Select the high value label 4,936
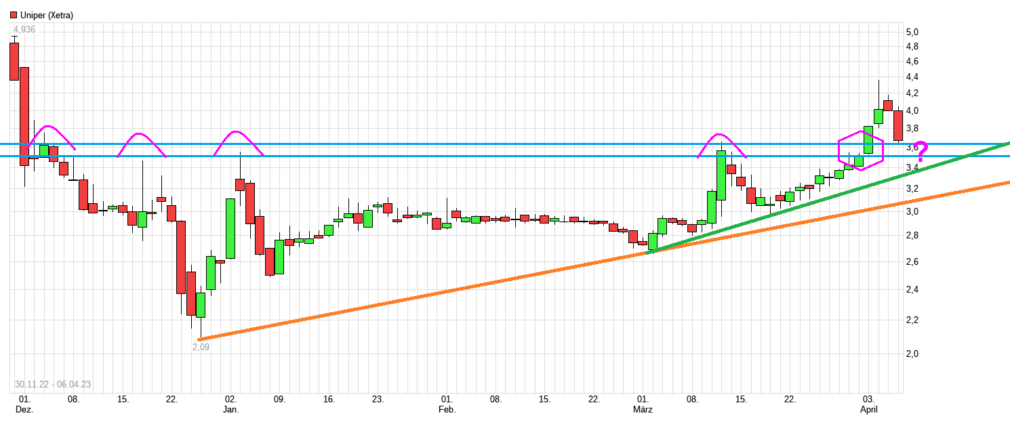The height and width of the screenshot is (424, 1010). pos(24,29)
